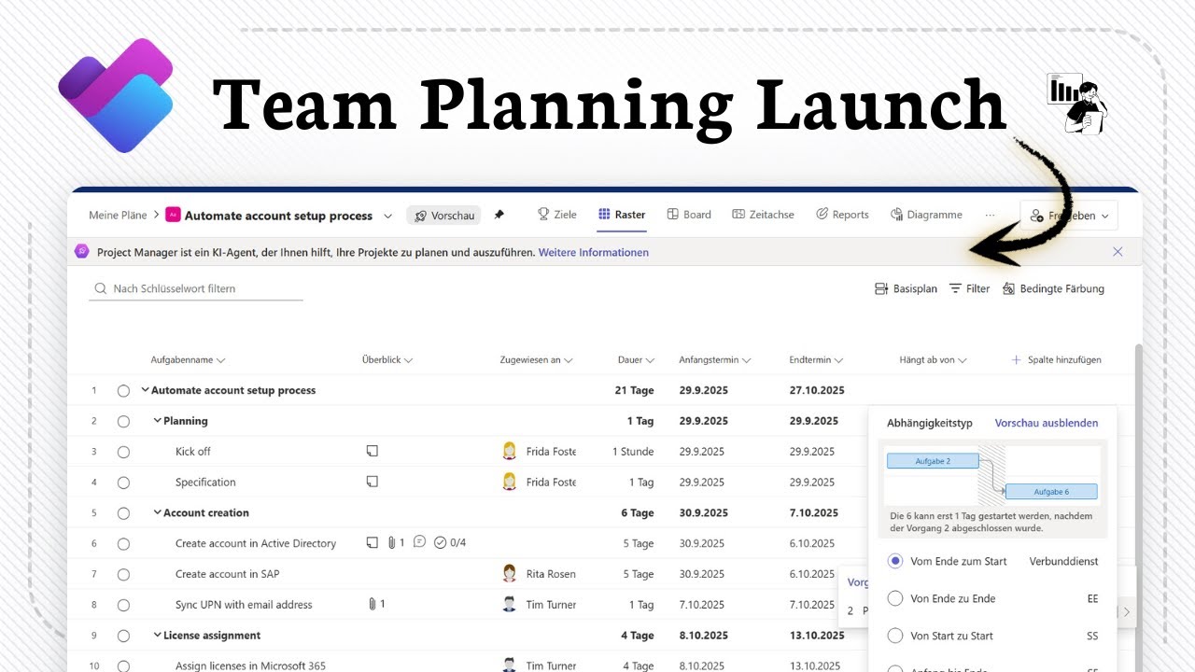Image resolution: width=1195 pixels, height=672 pixels.
Task: Open the Dauer column dropdown
Action: (651, 360)
